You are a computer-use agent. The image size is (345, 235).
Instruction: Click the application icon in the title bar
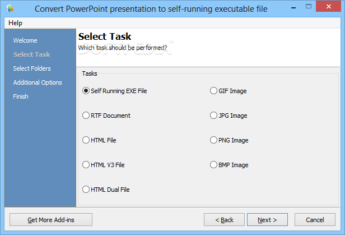pos(10,8)
